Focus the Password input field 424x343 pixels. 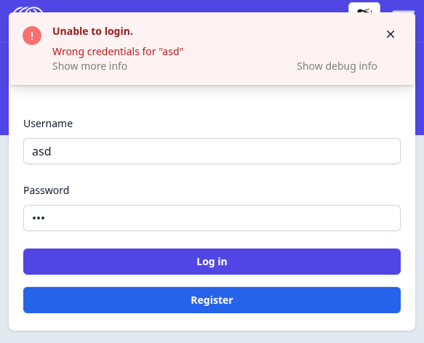[212, 218]
